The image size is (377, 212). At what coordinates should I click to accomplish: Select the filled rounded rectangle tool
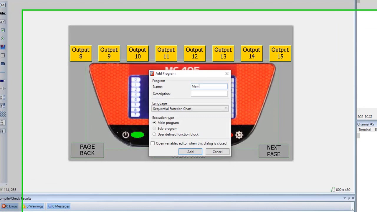[3, 64]
